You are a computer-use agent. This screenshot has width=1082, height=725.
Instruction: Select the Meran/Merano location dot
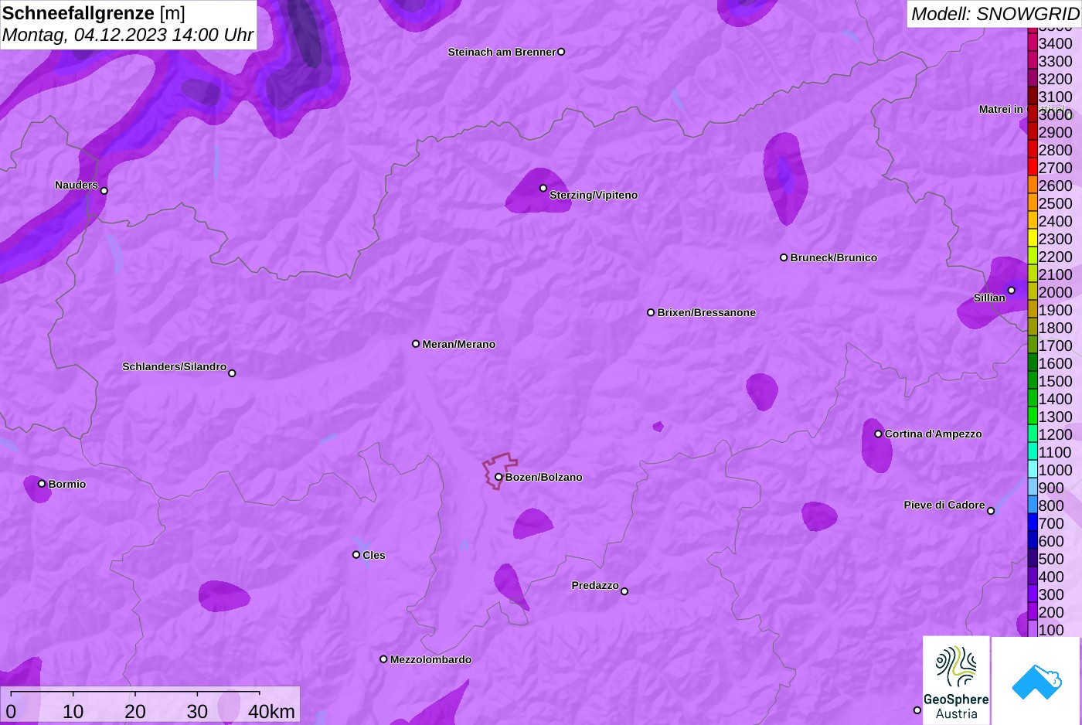(x=416, y=344)
